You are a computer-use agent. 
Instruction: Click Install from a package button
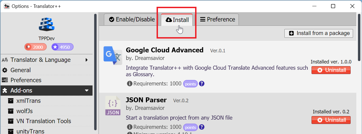tap(319, 33)
